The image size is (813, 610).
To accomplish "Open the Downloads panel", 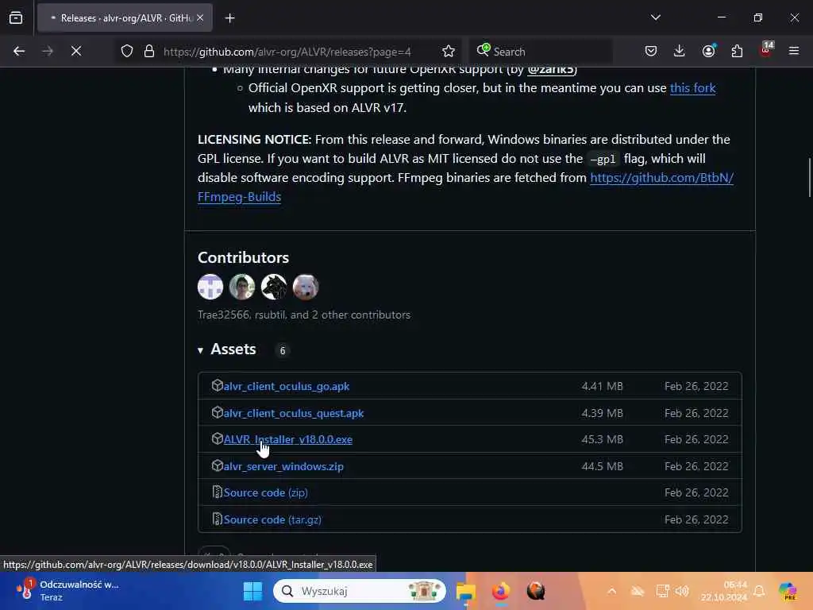I will point(680,51).
